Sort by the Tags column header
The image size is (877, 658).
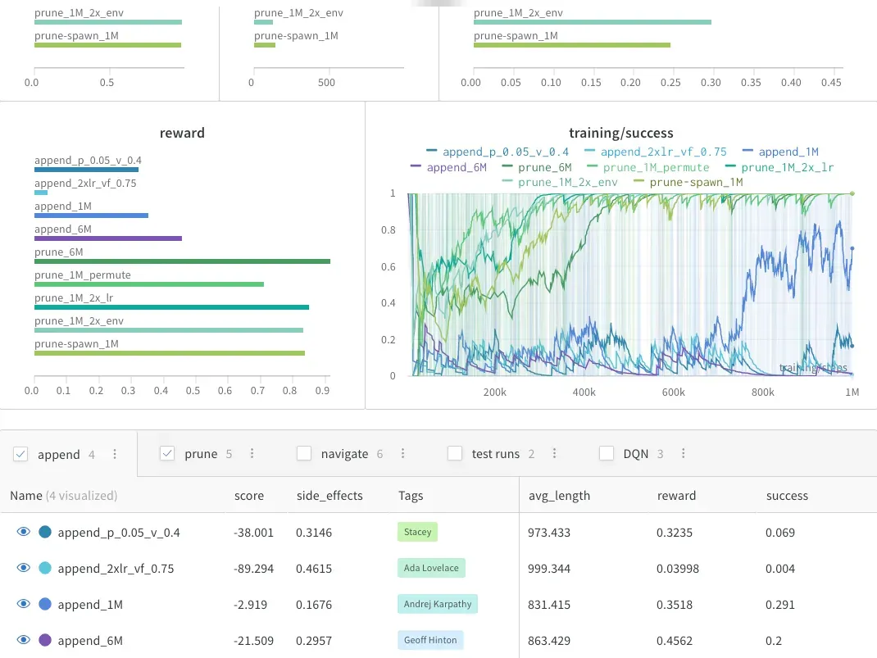(411, 496)
